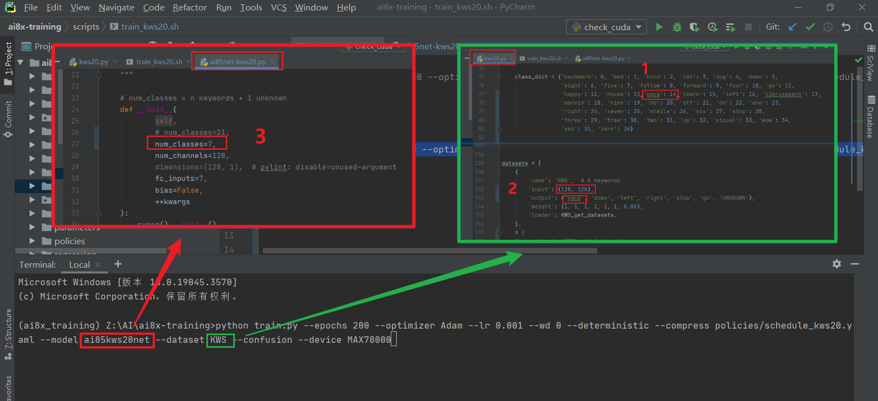The width and height of the screenshot is (878, 401).
Task: Expand the parameters folder arrow
Action: coord(32,227)
